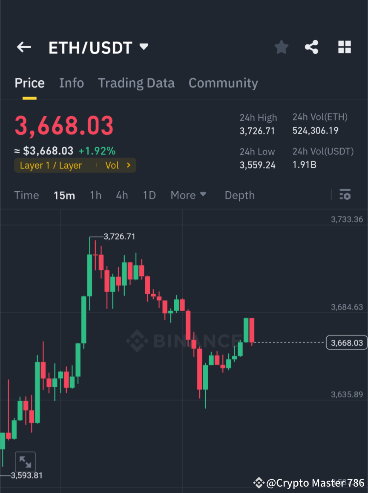Star ETH/USDT as a favorite
Screen dimensions: 368x493
(281, 47)
